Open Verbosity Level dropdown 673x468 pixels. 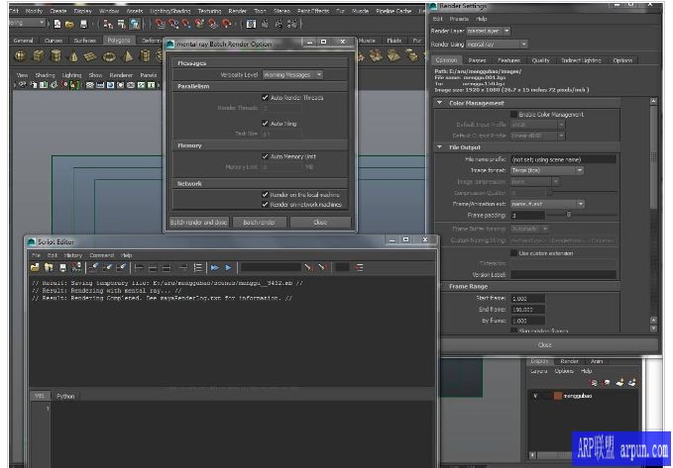point(291,74)
